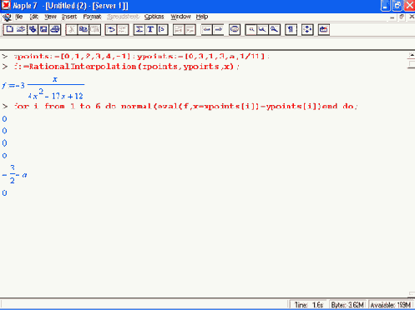
Task: Create a new worksheet via toolbar icon
Action: pos(9,29)
